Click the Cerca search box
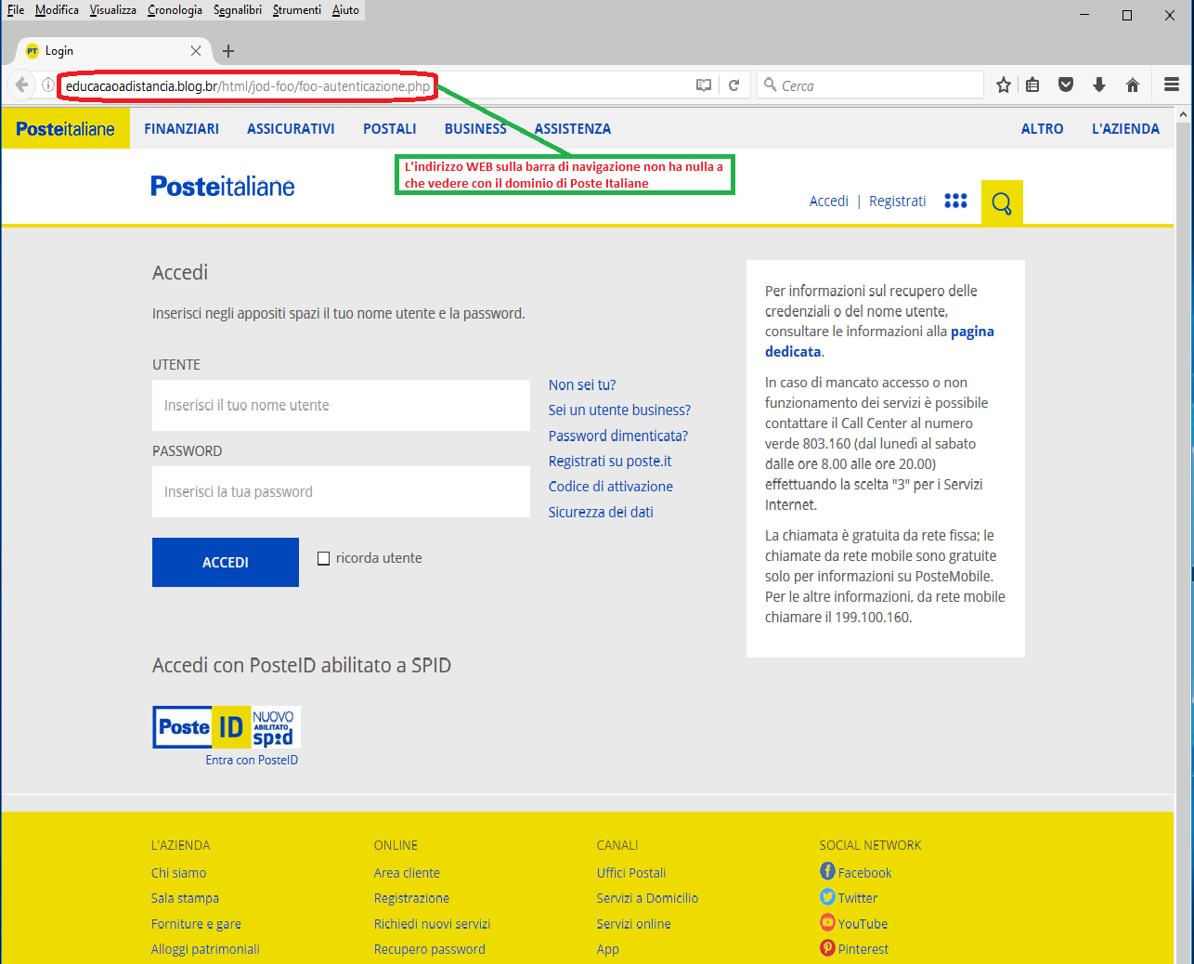This screenshot has width=1194, height=964. coord(870,85)
